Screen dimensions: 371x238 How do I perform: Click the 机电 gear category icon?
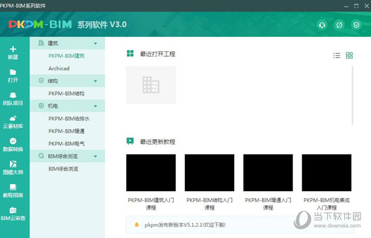pyautogui.click(x=41, y=106)
